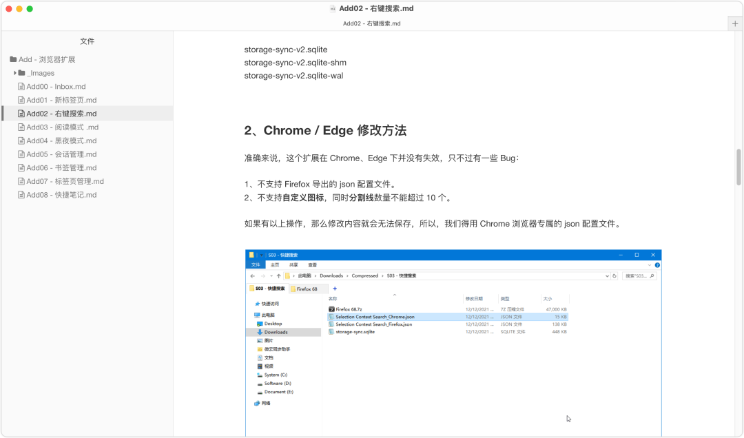Click the paragraph starting 准确来说
The image size is (744, 438).
pyautogui.click(x=382, y=158)
